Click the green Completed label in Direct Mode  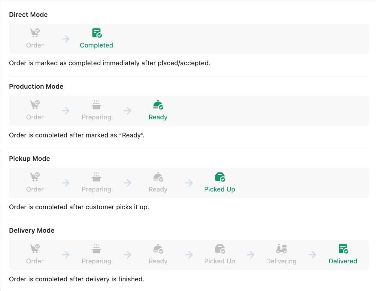point(96,45)
